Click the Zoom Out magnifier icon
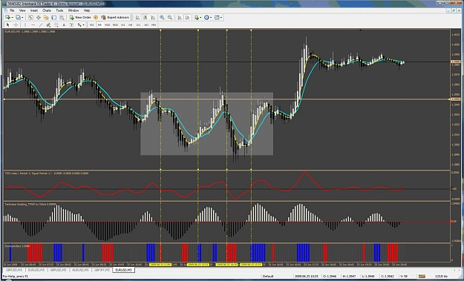Screen dimensions: 464x281 pyautogui.click(x=170, y=18)
